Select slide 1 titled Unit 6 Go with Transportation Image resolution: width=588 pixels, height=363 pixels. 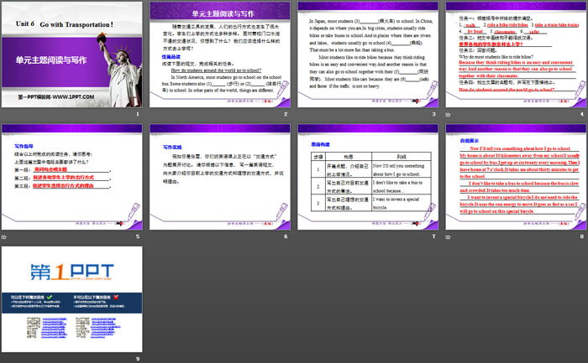coord(72,54)
